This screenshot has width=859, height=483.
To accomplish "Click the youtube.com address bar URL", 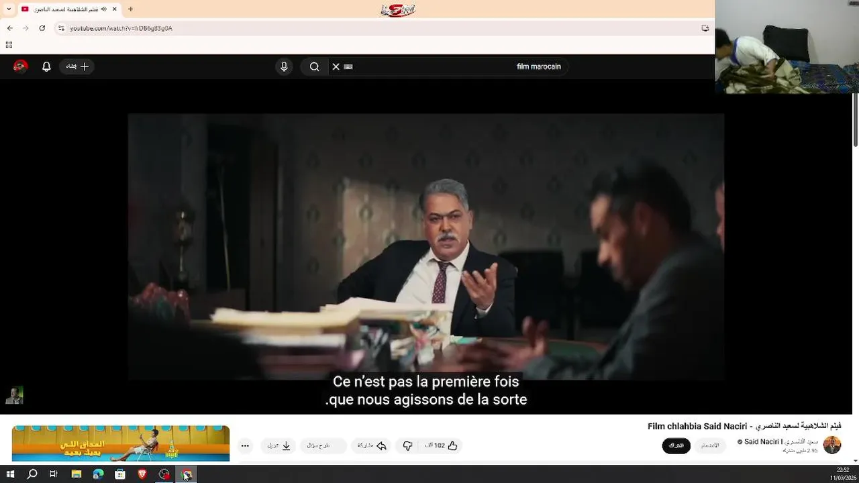I will coord(121,28).
